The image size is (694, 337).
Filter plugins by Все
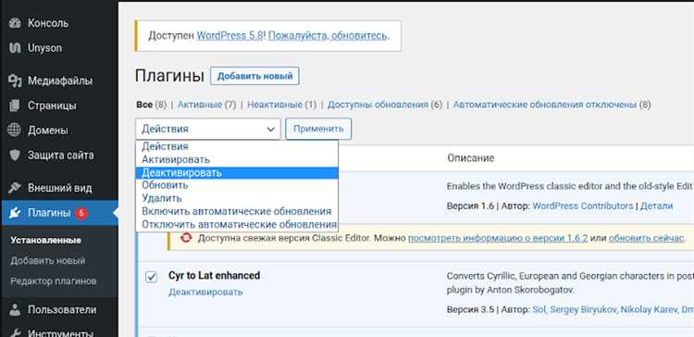pos(144,105)
